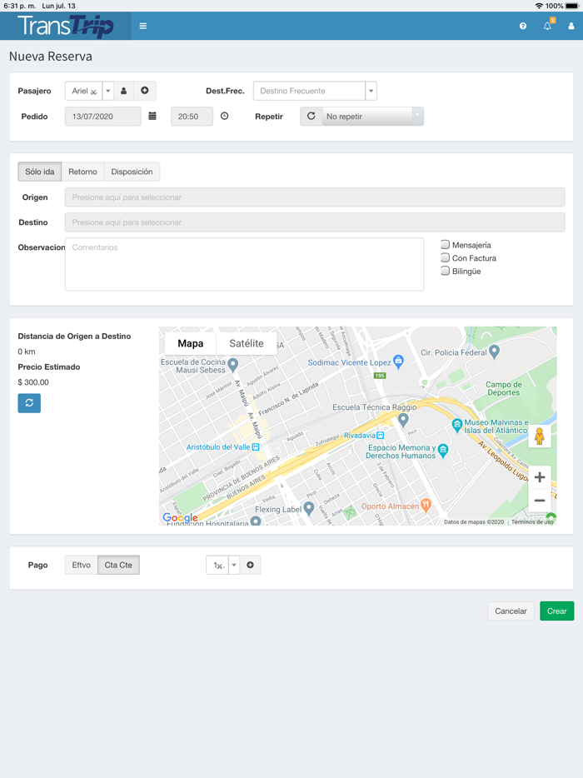The height and width of the screenshot is (778, 583).
Task: Click the Destino selection field
Action: pyautogui.click(x=315, y=222)
